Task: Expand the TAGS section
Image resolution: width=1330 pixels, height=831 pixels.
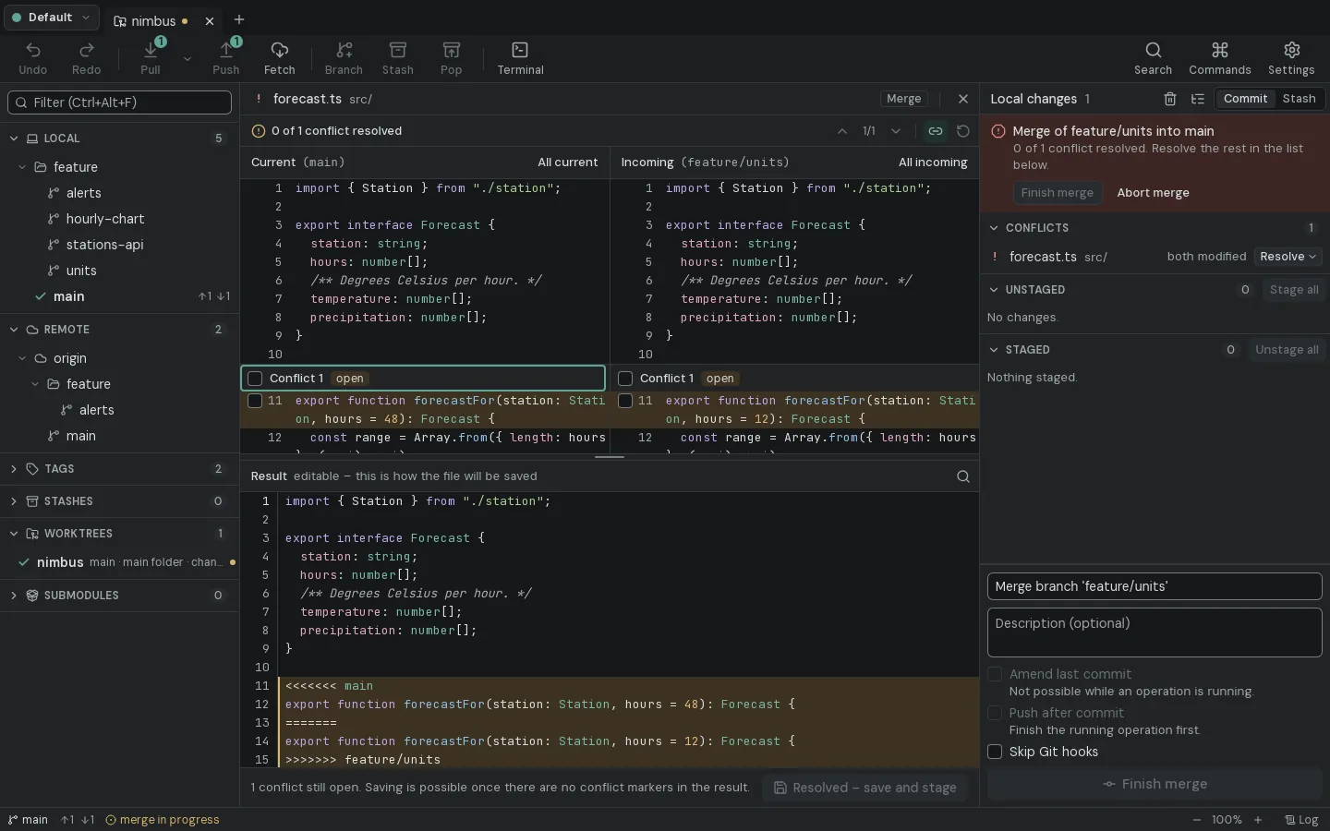Action: click(x=14, y=469)
